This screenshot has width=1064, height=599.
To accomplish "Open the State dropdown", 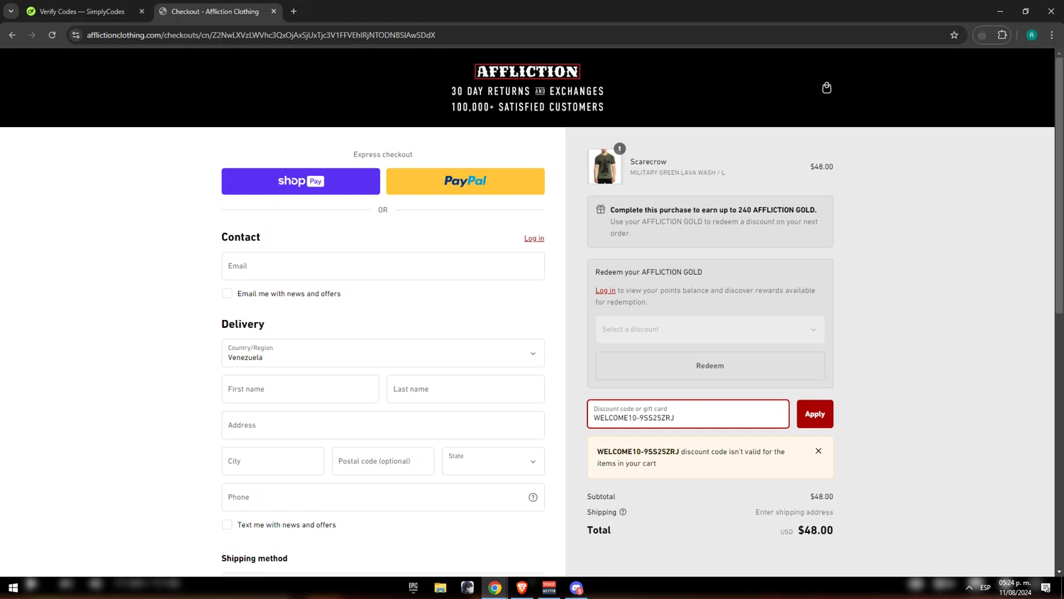I will pos(493,461).
